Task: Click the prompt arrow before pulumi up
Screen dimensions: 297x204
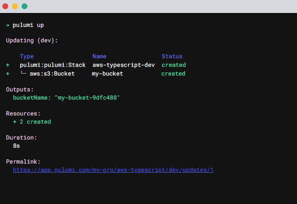Action: pyautogui.click(x=8, y=25)
